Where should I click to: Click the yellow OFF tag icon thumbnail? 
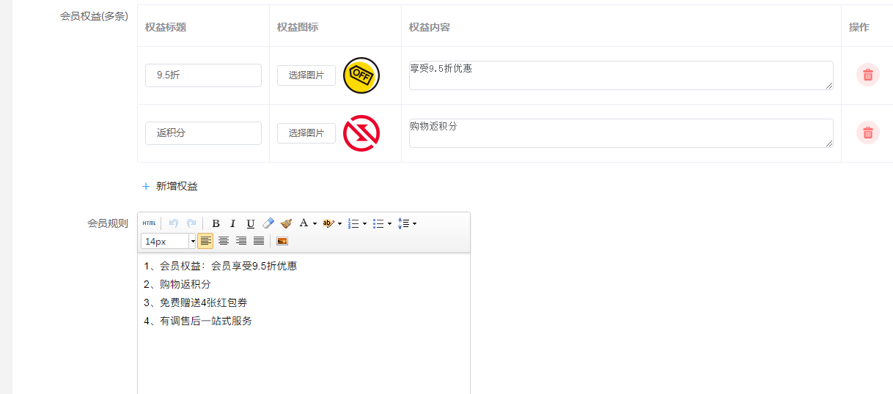[361, 75]
